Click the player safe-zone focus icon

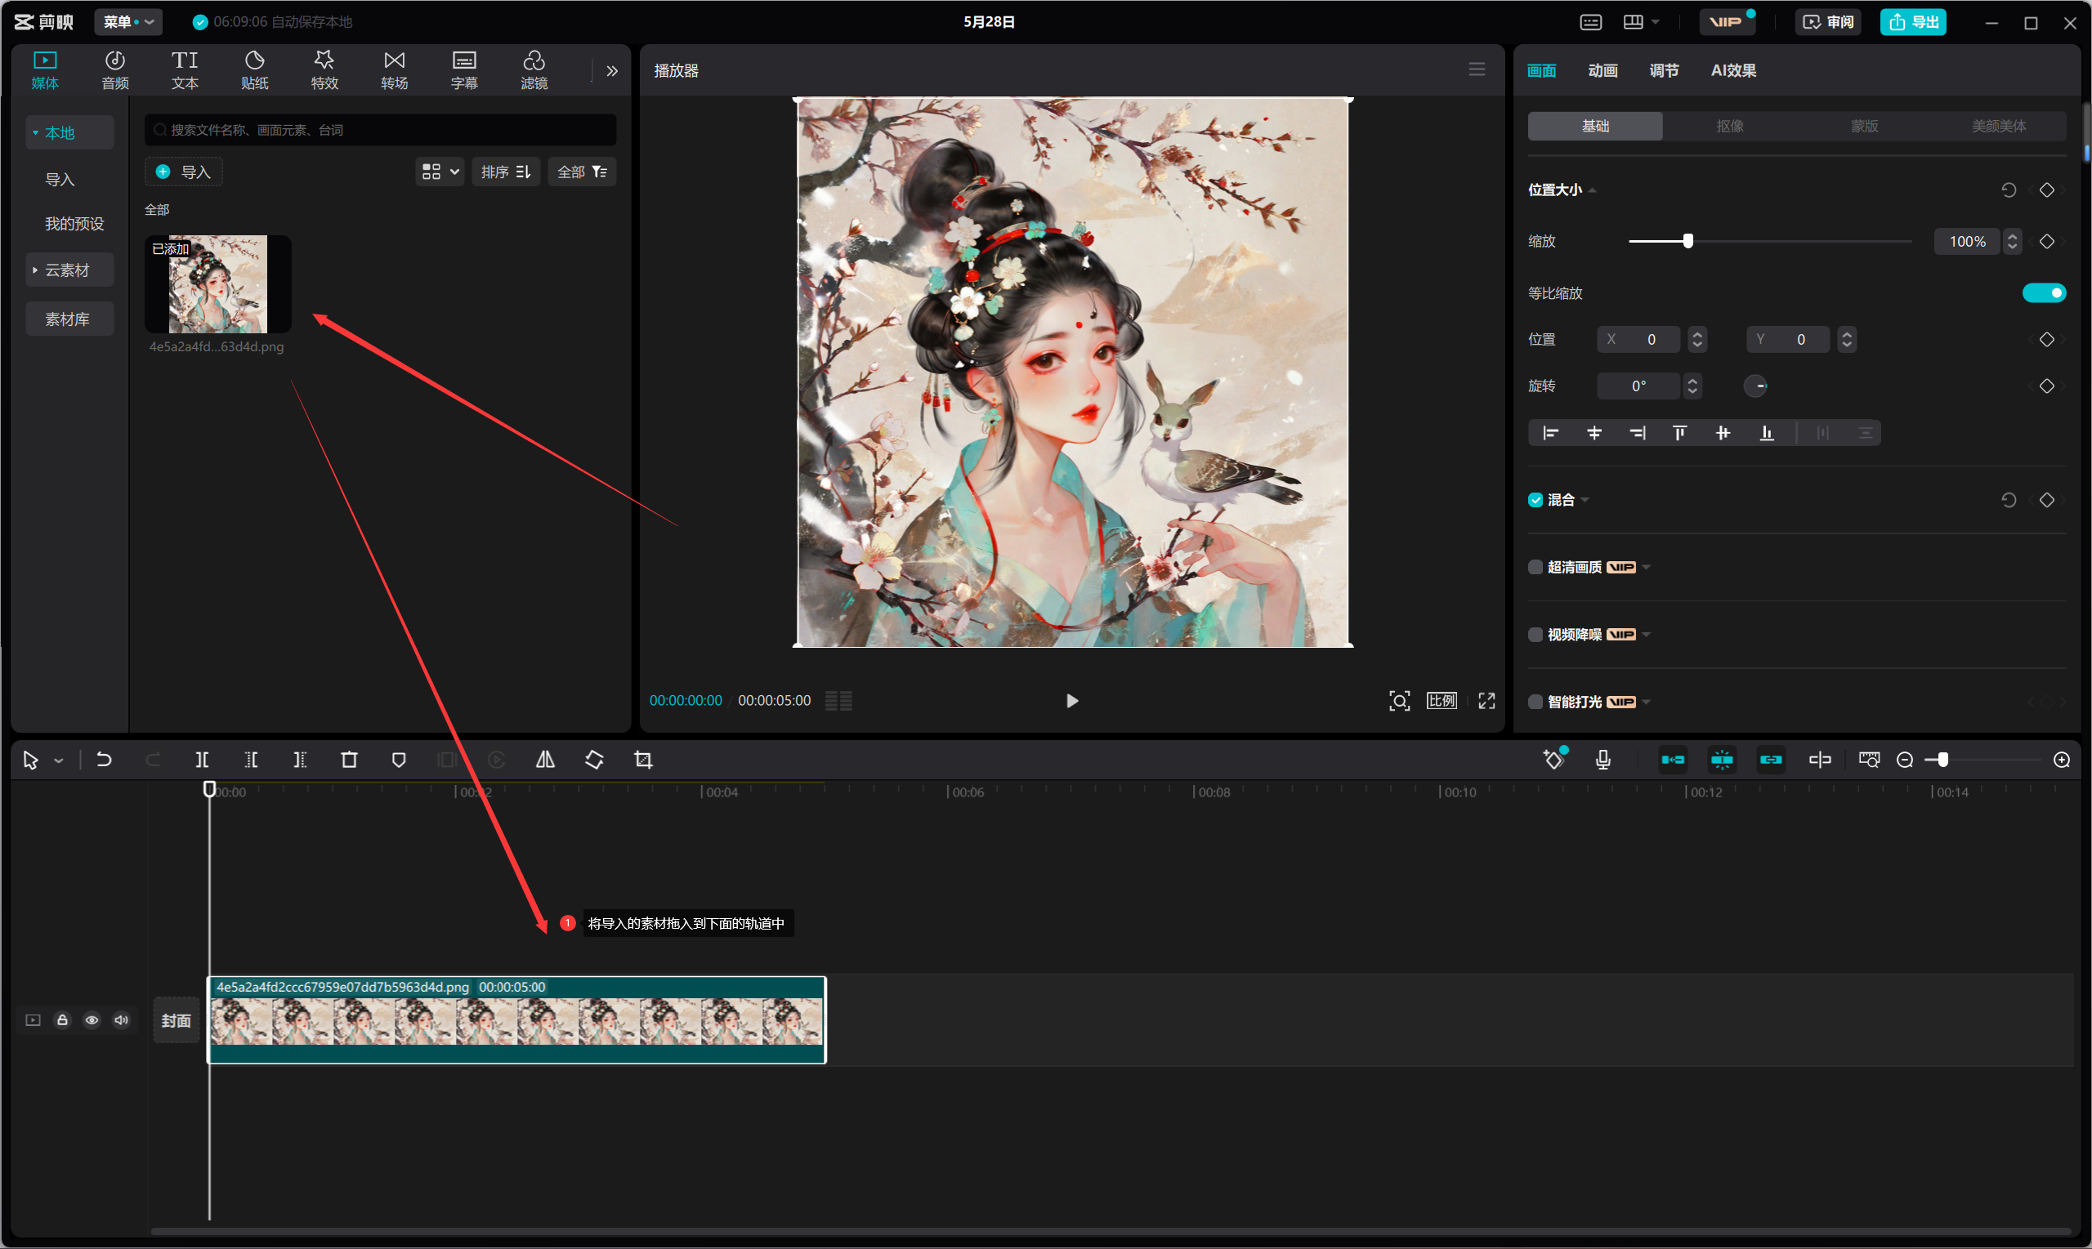[1398, 700]
